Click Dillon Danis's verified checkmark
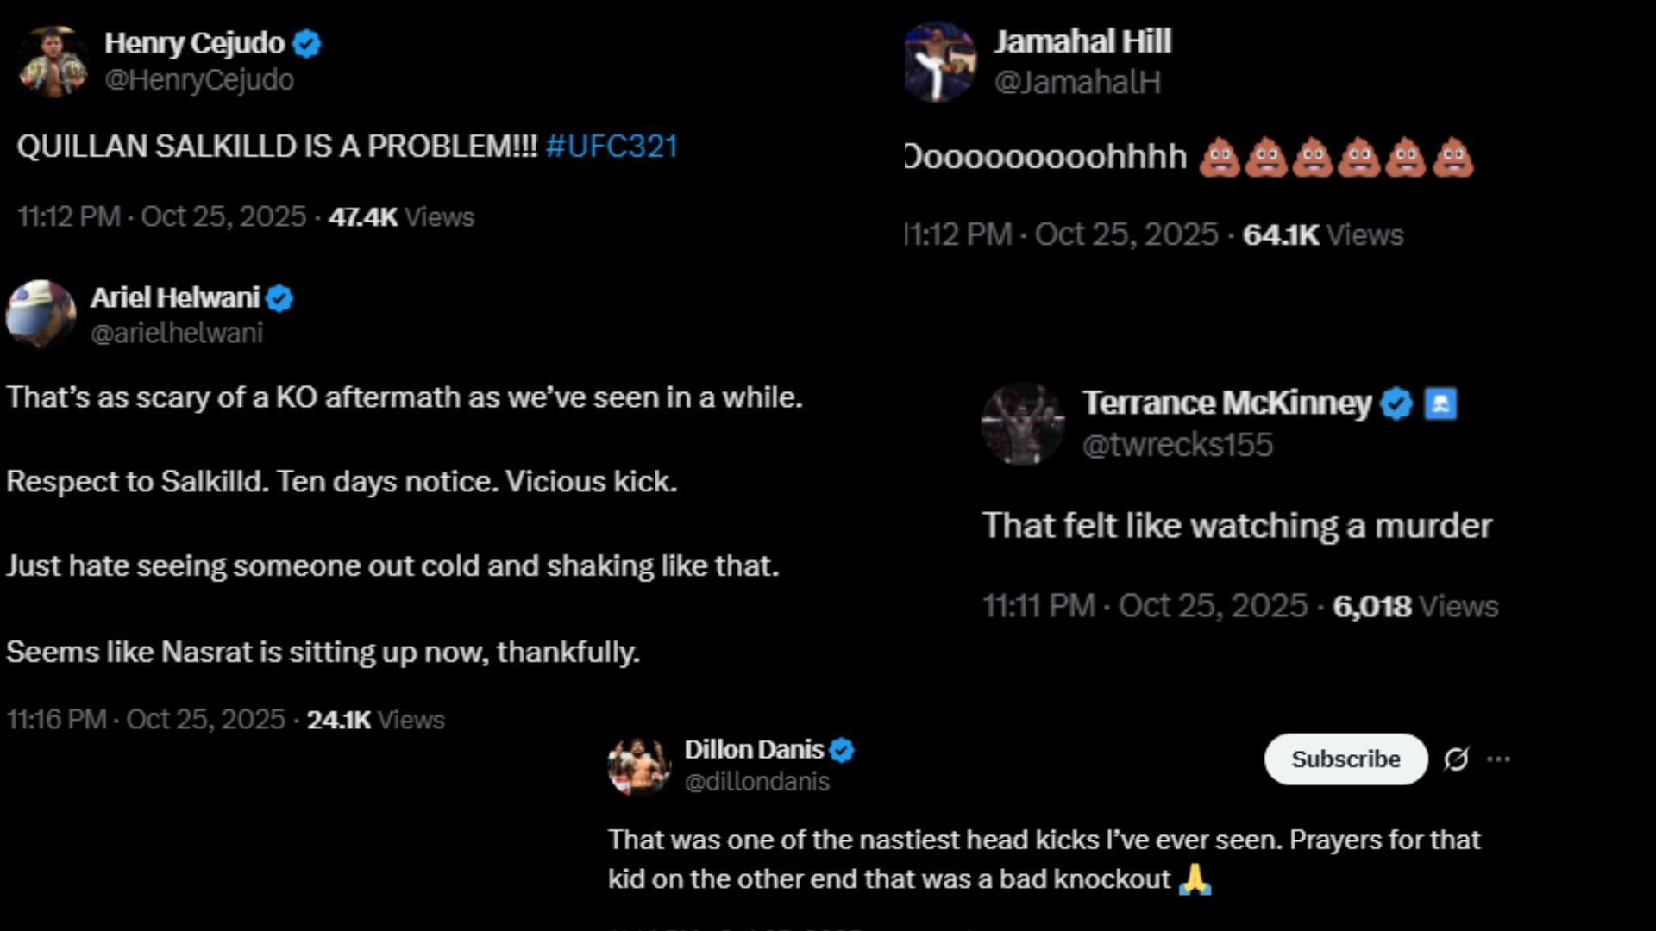 pos(842,750)
